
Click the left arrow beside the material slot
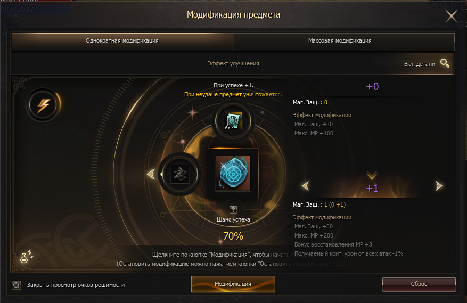pyautogui.click(x=151, y=174)
